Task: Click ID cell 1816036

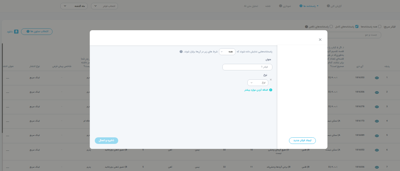Action: tap(360, 167)
